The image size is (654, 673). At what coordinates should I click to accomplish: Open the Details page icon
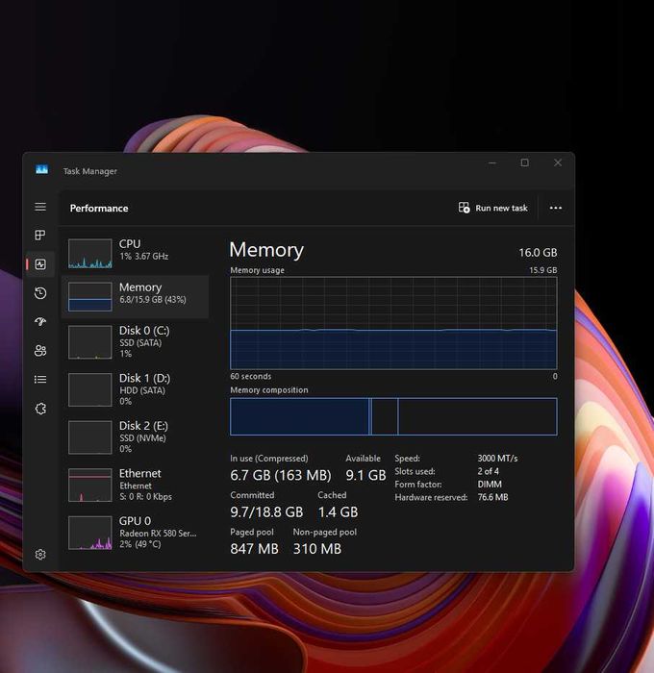tap(40, 380)
